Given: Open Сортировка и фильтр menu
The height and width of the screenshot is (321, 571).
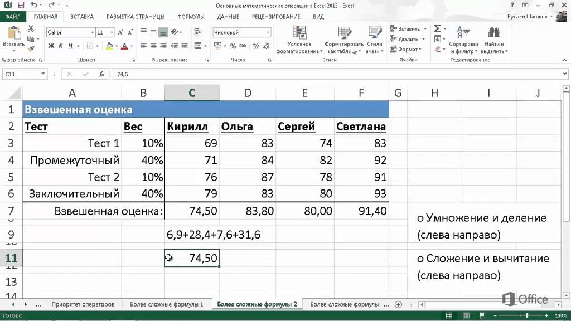Looking at the screenshot, I should [x=463, y=40].
